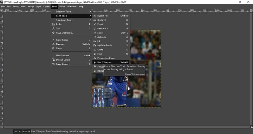Open the Colors menu

click(46, 7)
